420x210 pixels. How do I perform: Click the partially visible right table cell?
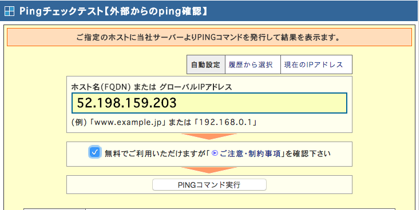pos(240,209)
